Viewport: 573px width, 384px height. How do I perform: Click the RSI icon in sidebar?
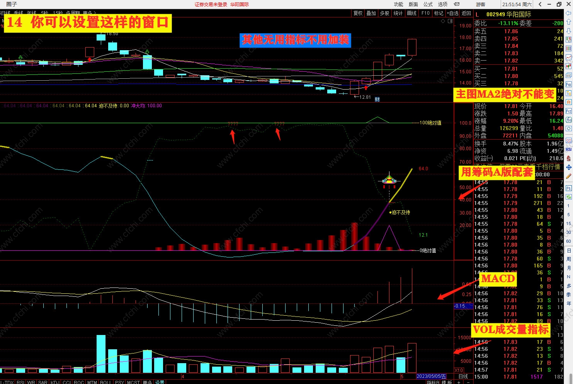pos(569,149)
